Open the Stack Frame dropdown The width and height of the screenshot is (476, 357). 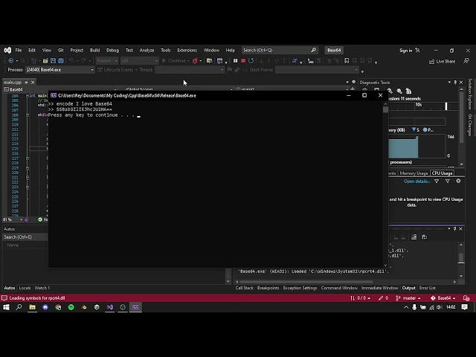tap(317, 70)
